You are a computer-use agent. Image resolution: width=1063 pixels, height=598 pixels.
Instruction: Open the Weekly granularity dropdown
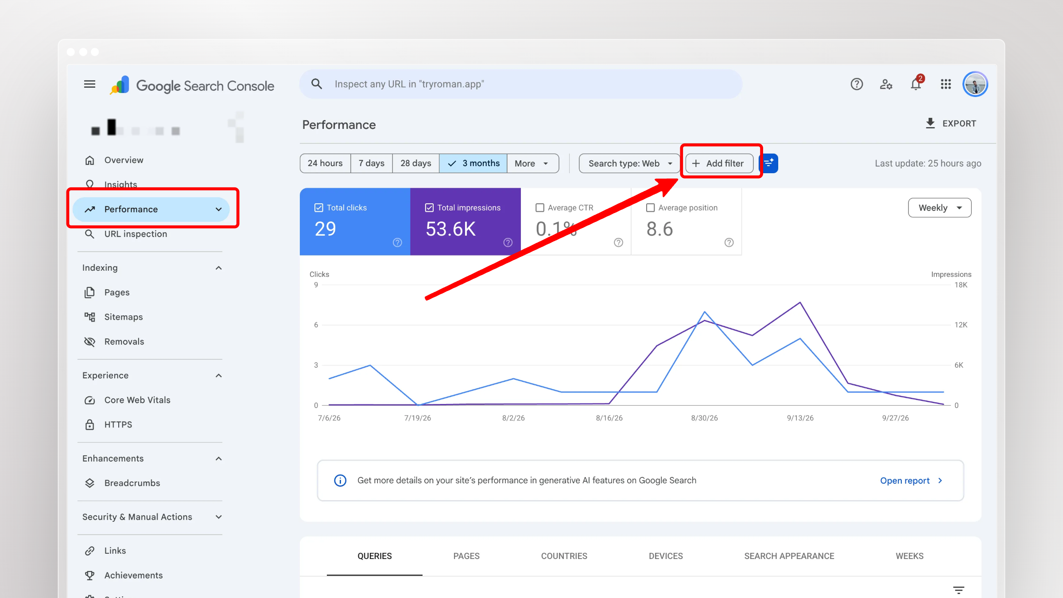(939, 208)
